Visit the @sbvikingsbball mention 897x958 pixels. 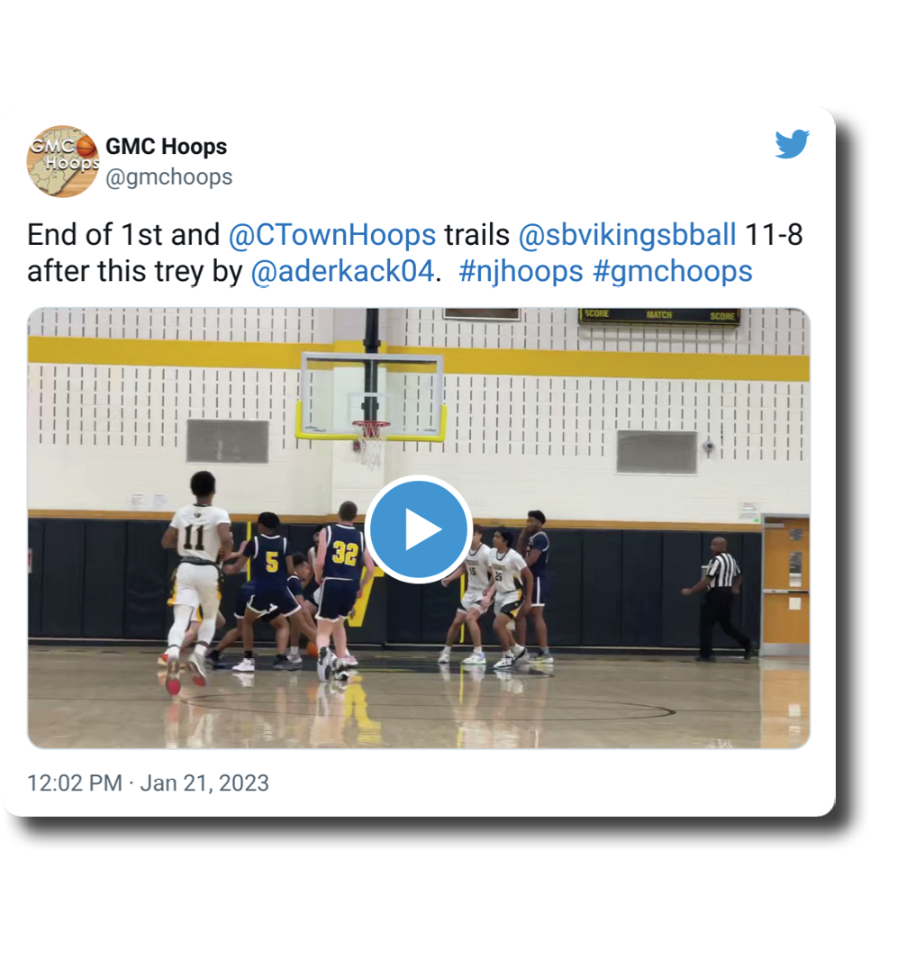627,235
